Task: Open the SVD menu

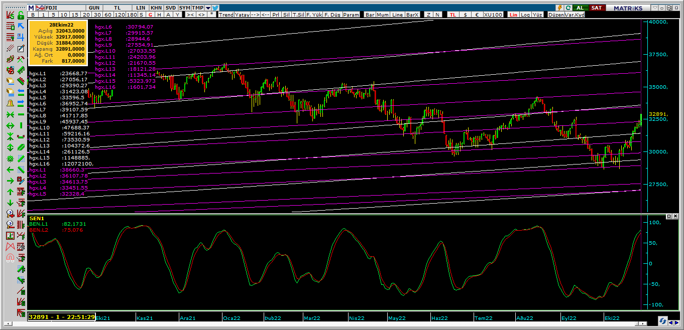Action: point(171,8)
